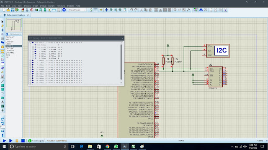The width and height of the screenshot is (268, 150).
Task: Click the I2C debug list down scroll arrow
Action: [x=121, y=83]
